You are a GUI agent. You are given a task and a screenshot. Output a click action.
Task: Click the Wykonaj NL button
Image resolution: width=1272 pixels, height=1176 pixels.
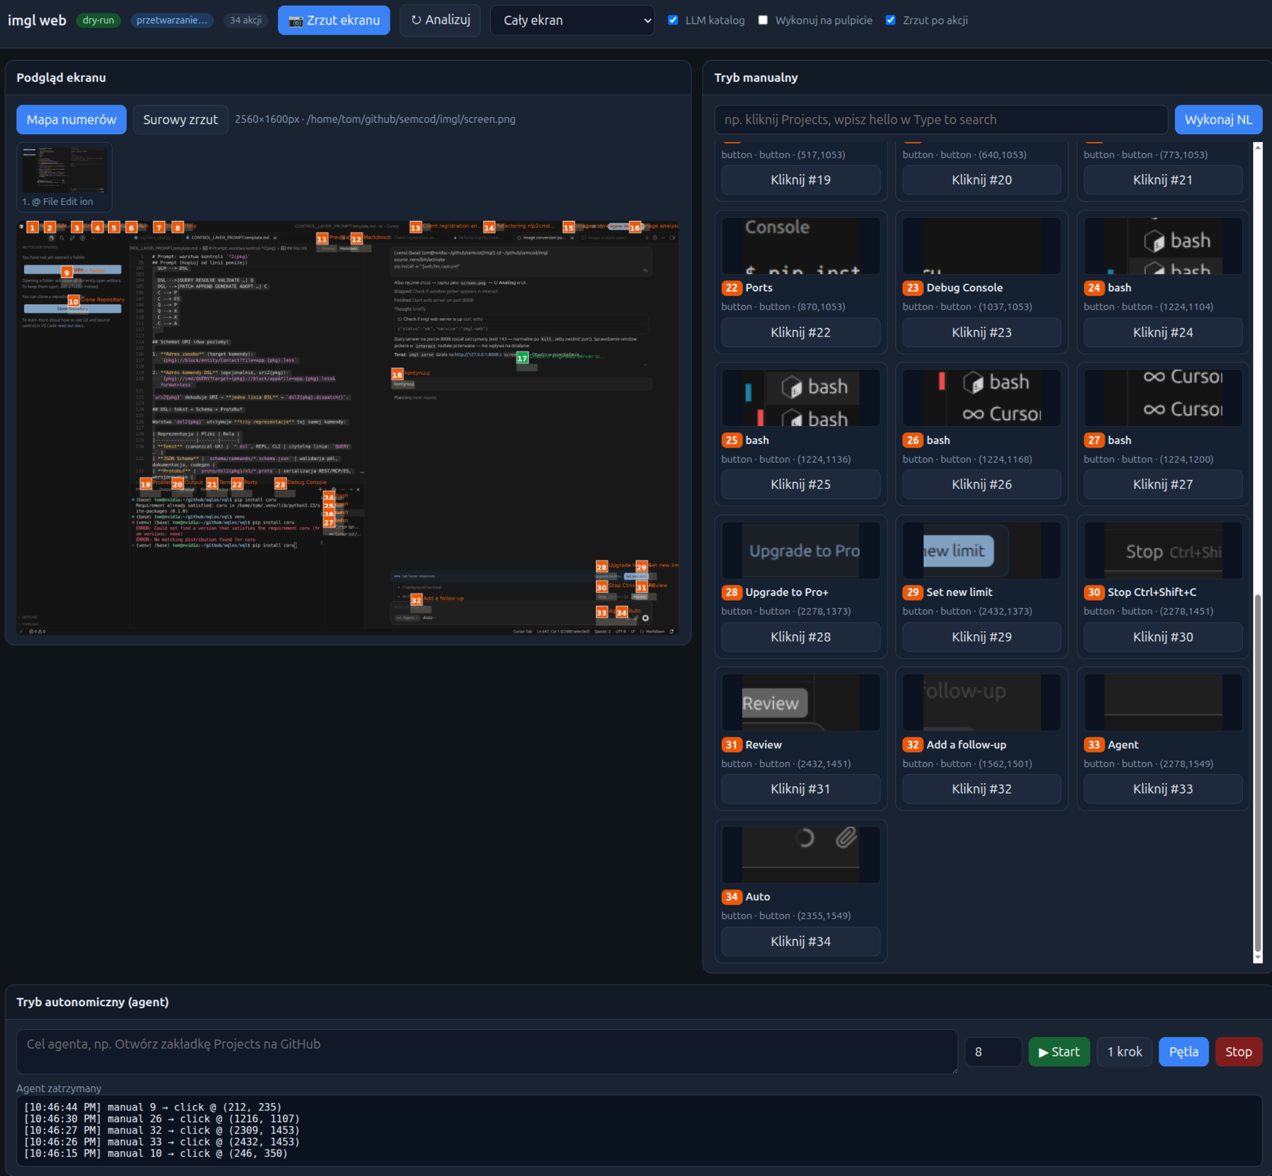pyautogui.click(x=1218, y=119)
